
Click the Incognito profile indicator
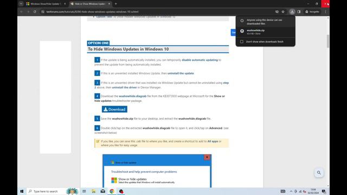tap(312, 12)
